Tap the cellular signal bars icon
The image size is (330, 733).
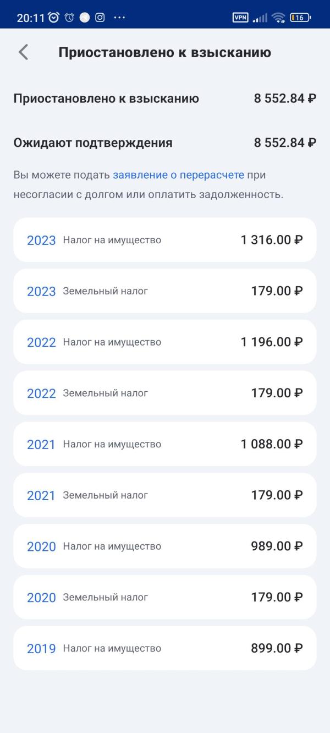point(260,18)
